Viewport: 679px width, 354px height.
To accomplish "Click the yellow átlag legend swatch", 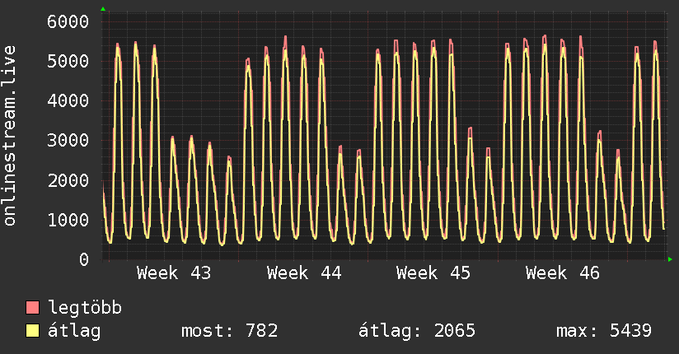I will [x=32, y=331].
